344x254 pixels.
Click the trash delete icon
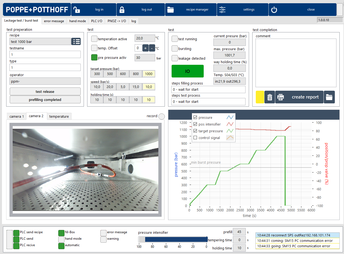click(x=270, y=97)
